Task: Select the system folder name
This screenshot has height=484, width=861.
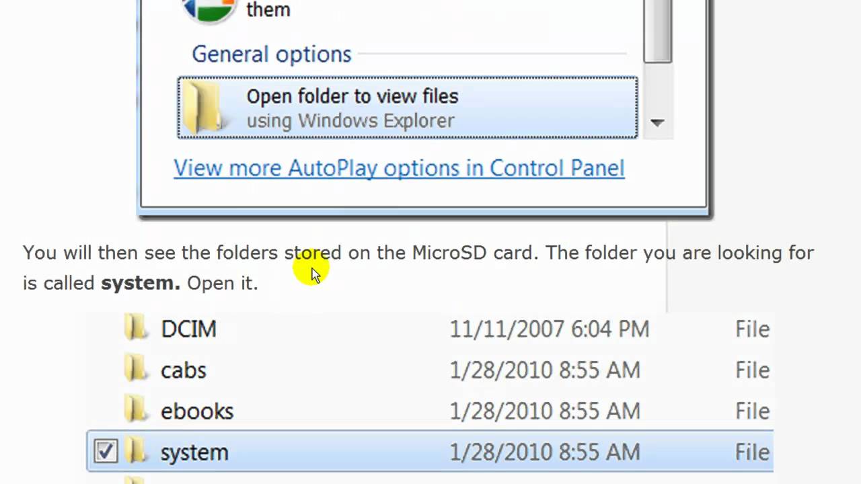Action: (194, 452)
